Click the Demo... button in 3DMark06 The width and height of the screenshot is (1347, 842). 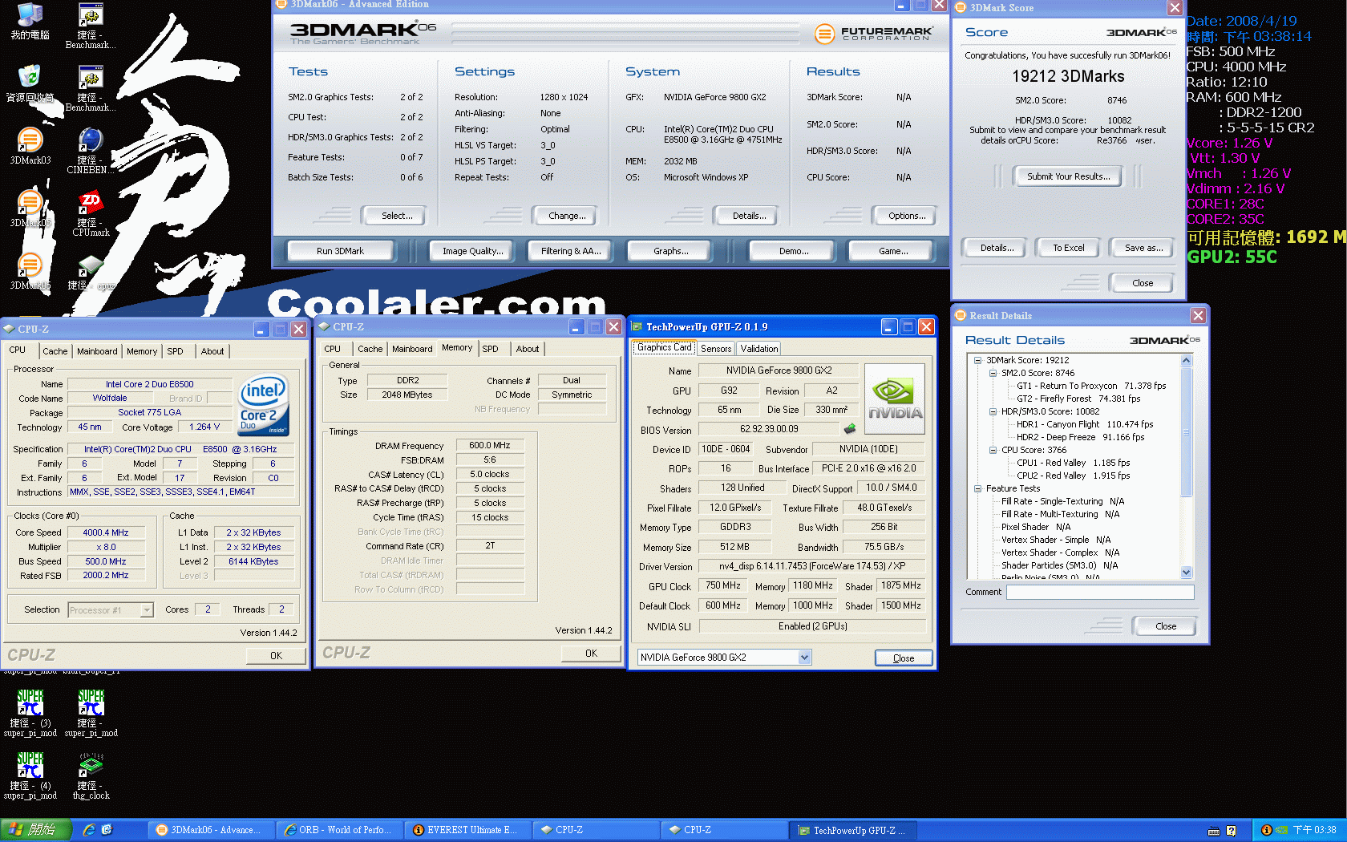pyautogui.click(x=794, y=251)
